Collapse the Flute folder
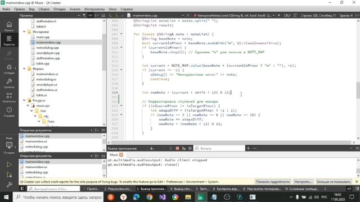 coord(39,121)
